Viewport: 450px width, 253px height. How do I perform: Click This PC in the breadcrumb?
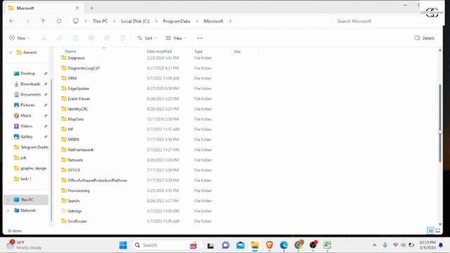[x=100, y=21]
